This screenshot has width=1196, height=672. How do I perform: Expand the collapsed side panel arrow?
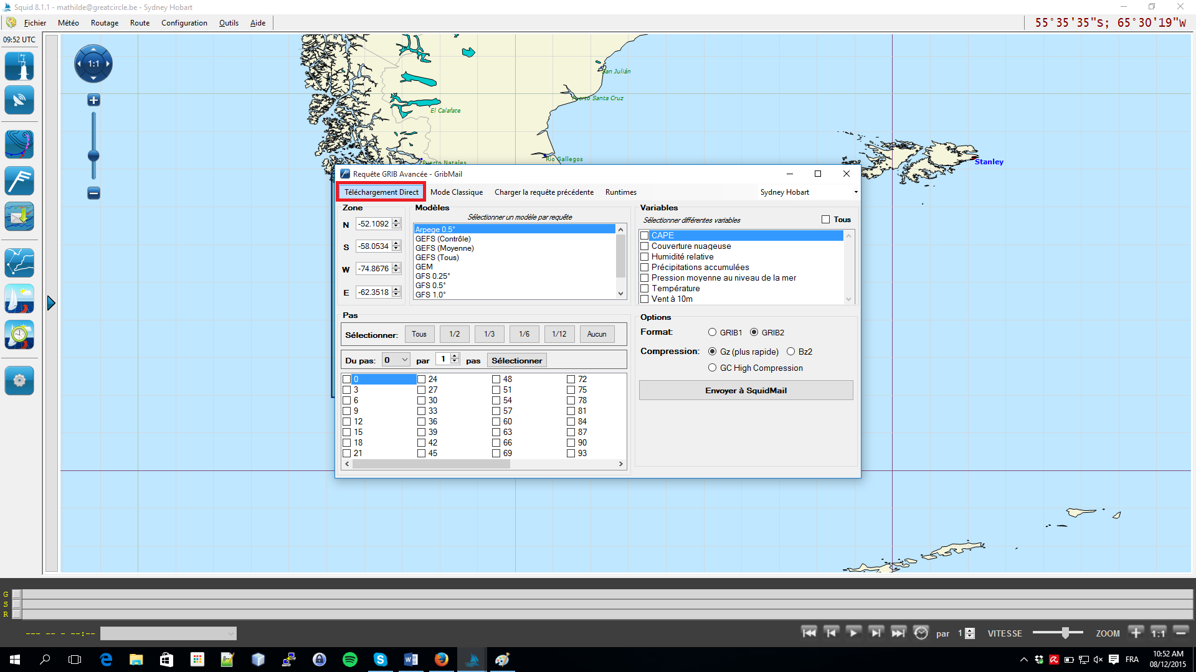click(x=51, y=304)
